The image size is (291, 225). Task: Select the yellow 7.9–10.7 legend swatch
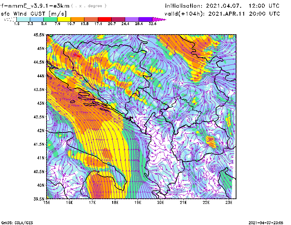pos(64,19)
